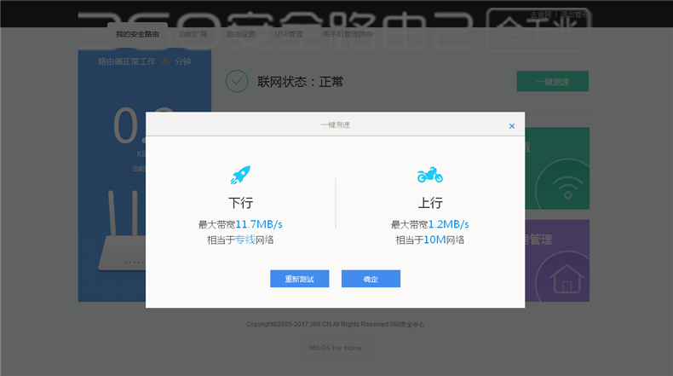Select the USB管理 tab
The image size is (673, 376).
pyautogui.click(x=289, y=35)
